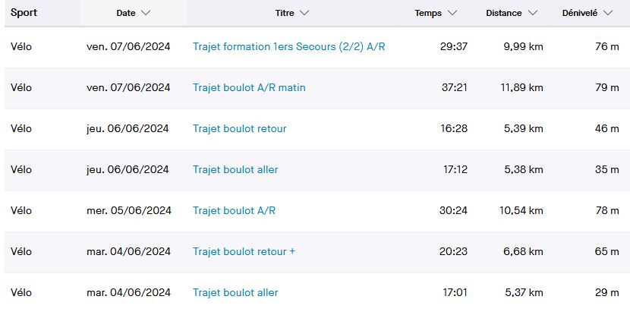Expand the Titre column sort chevron
Image resolution: width=630 pixels, height=312 pixels.
pos(304,14)
